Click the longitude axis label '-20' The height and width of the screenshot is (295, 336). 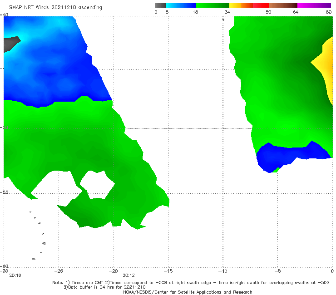[x=113, y=271]
